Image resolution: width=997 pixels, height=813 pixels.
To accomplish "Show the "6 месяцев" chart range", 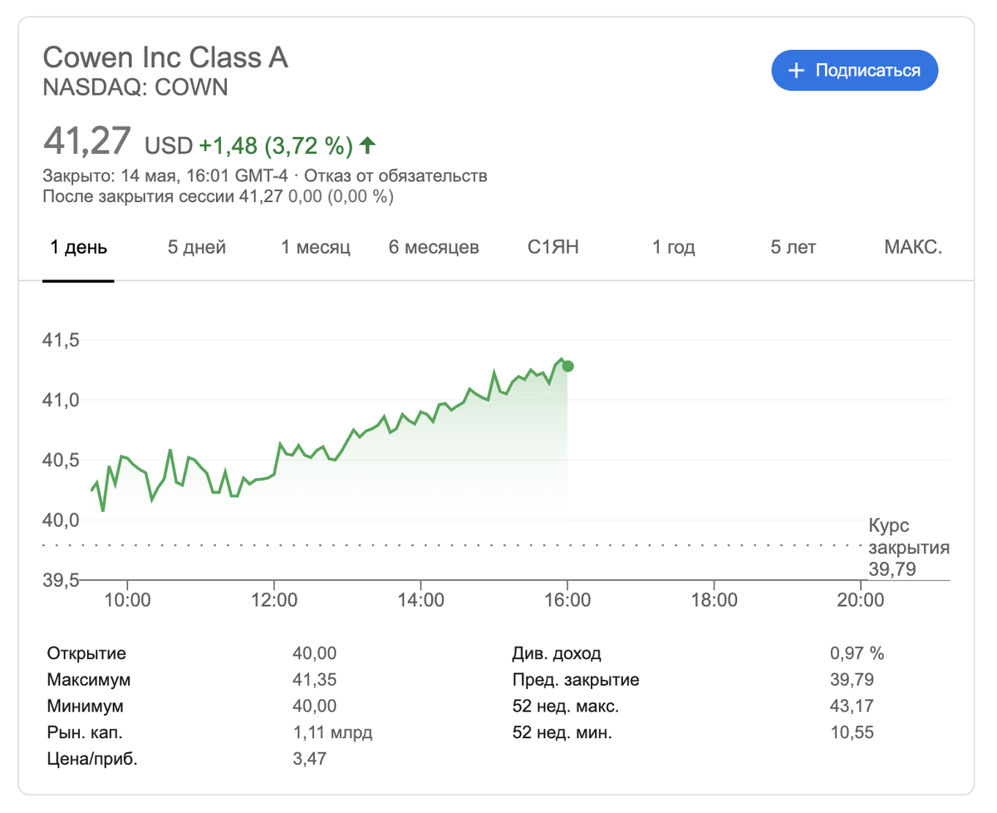I will [x=434, y=248].
